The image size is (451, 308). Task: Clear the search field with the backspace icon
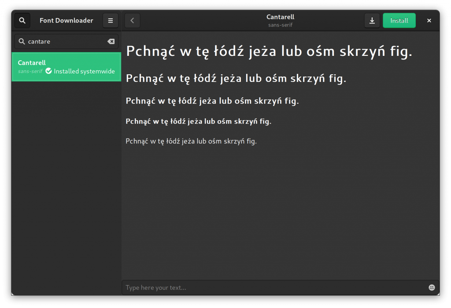click(x=112, y=41)
